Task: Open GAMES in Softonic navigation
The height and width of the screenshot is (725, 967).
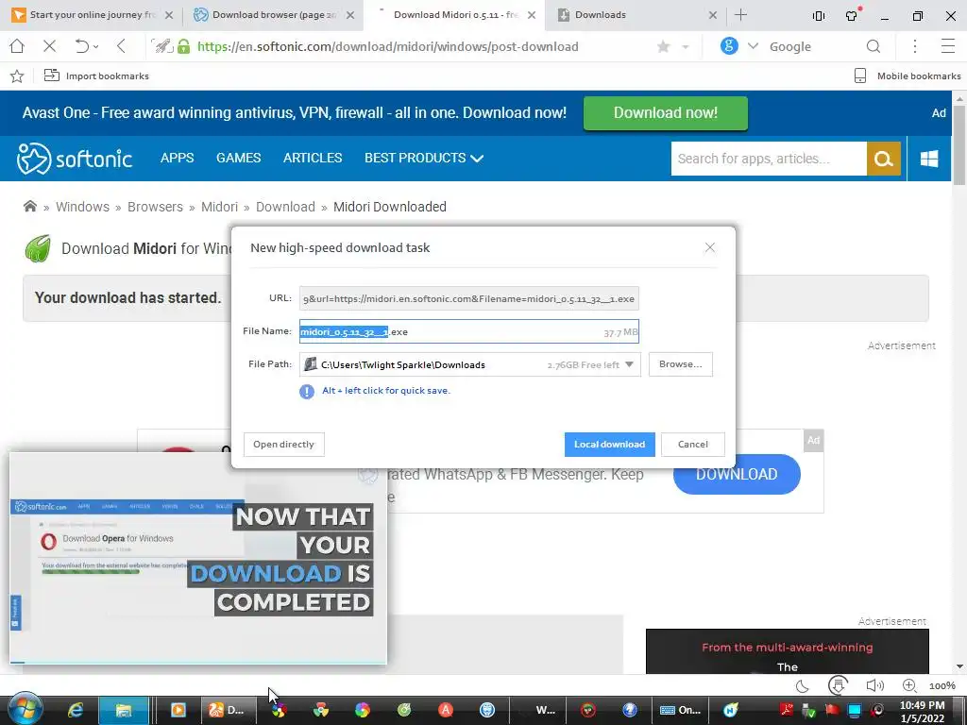Action: [x=238, y=158]
